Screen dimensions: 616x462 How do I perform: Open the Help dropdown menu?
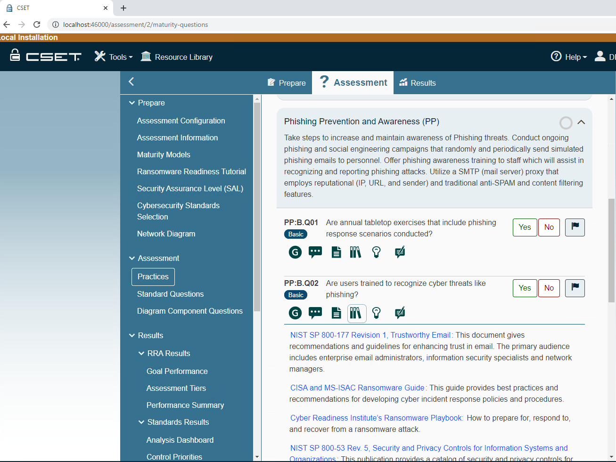[569, 57]
